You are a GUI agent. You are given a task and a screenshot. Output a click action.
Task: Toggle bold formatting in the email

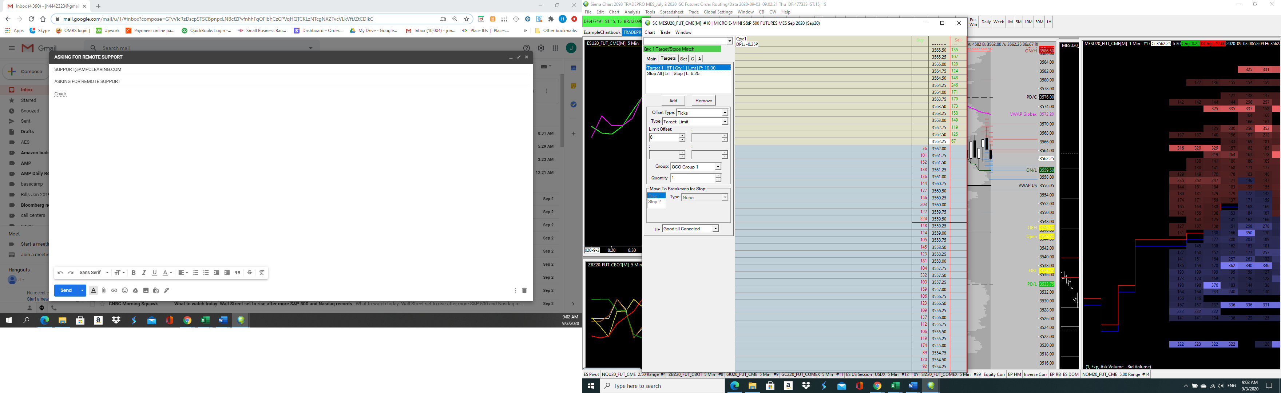133,273
